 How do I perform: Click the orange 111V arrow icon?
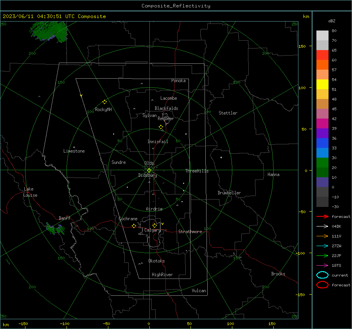click(x=322, y=236)
